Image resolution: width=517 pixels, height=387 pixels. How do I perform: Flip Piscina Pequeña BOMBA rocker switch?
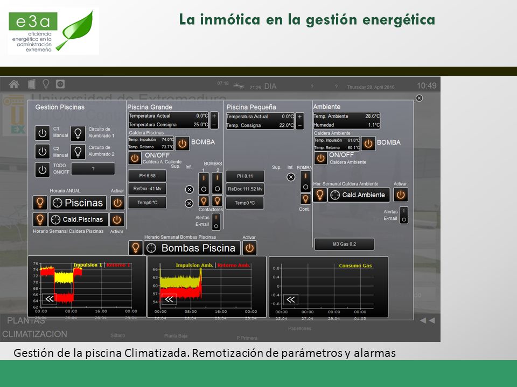(x=305, y=181)
